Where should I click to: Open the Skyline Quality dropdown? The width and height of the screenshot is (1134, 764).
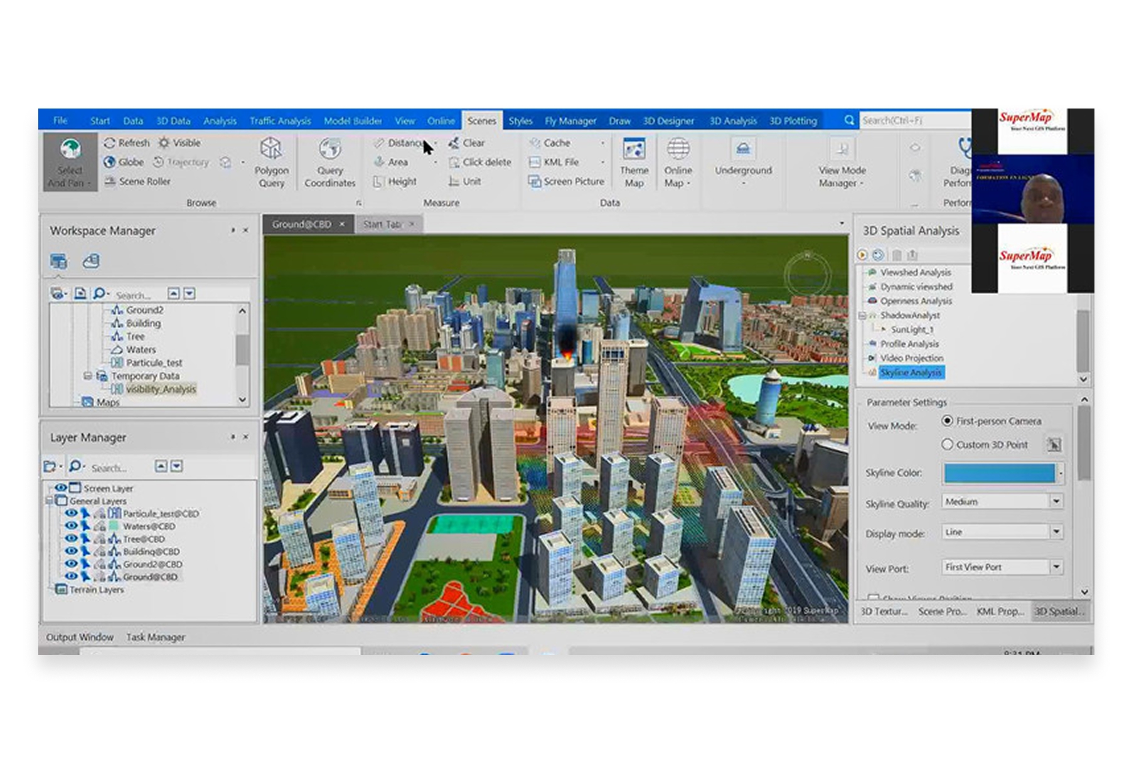(1056, 502)
